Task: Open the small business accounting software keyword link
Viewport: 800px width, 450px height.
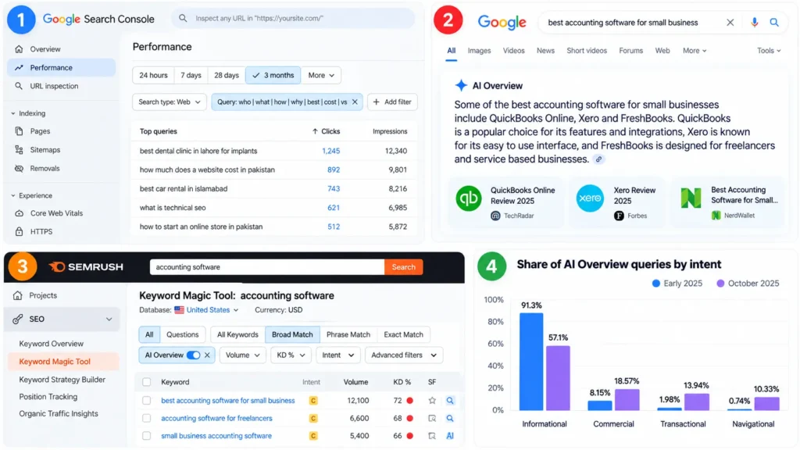Action: click(216, 436)
